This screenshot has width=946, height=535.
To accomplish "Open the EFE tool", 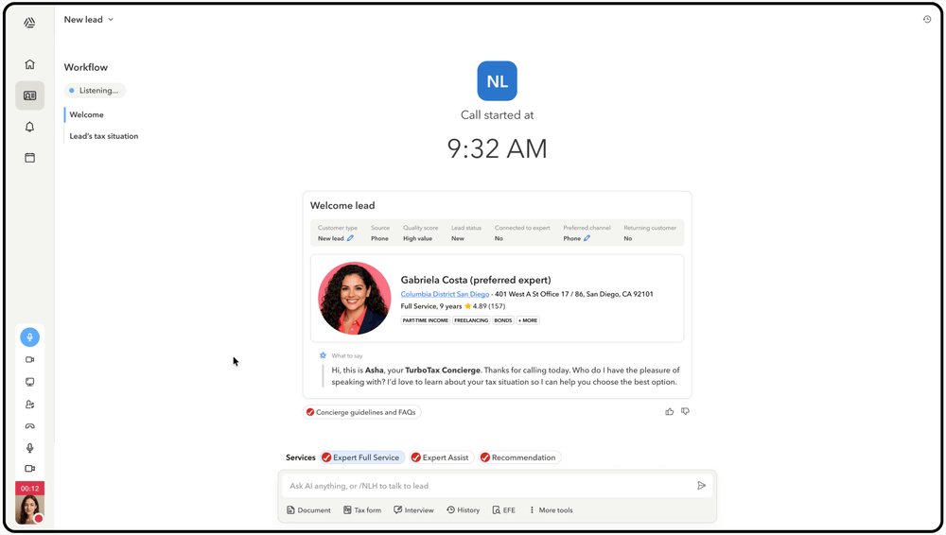I will 504,510.
